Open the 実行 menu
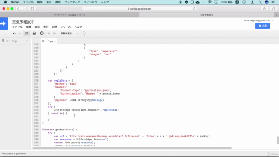This screenshot has height=157, width=279. click(x=46, y=27)
